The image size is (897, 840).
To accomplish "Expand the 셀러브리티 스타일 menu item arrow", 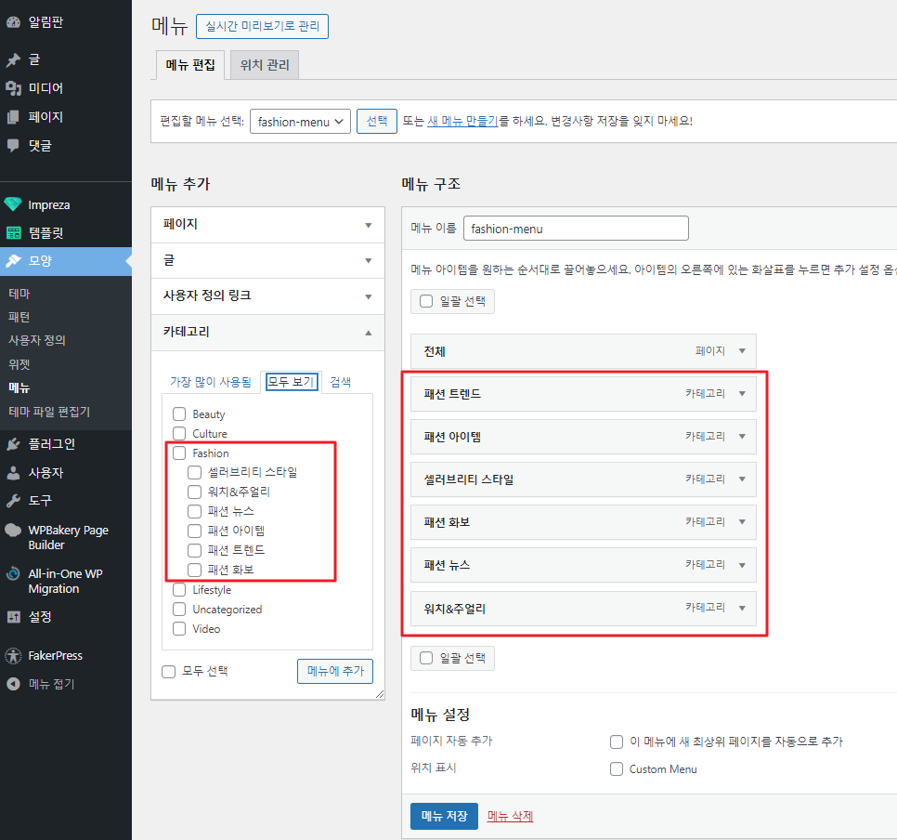I will [x=742, y=479].
